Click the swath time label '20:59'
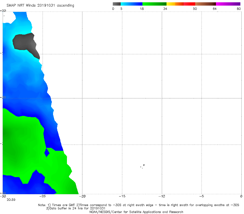Image resolution: width=244 pixels, height=214 pixels. 11,200
